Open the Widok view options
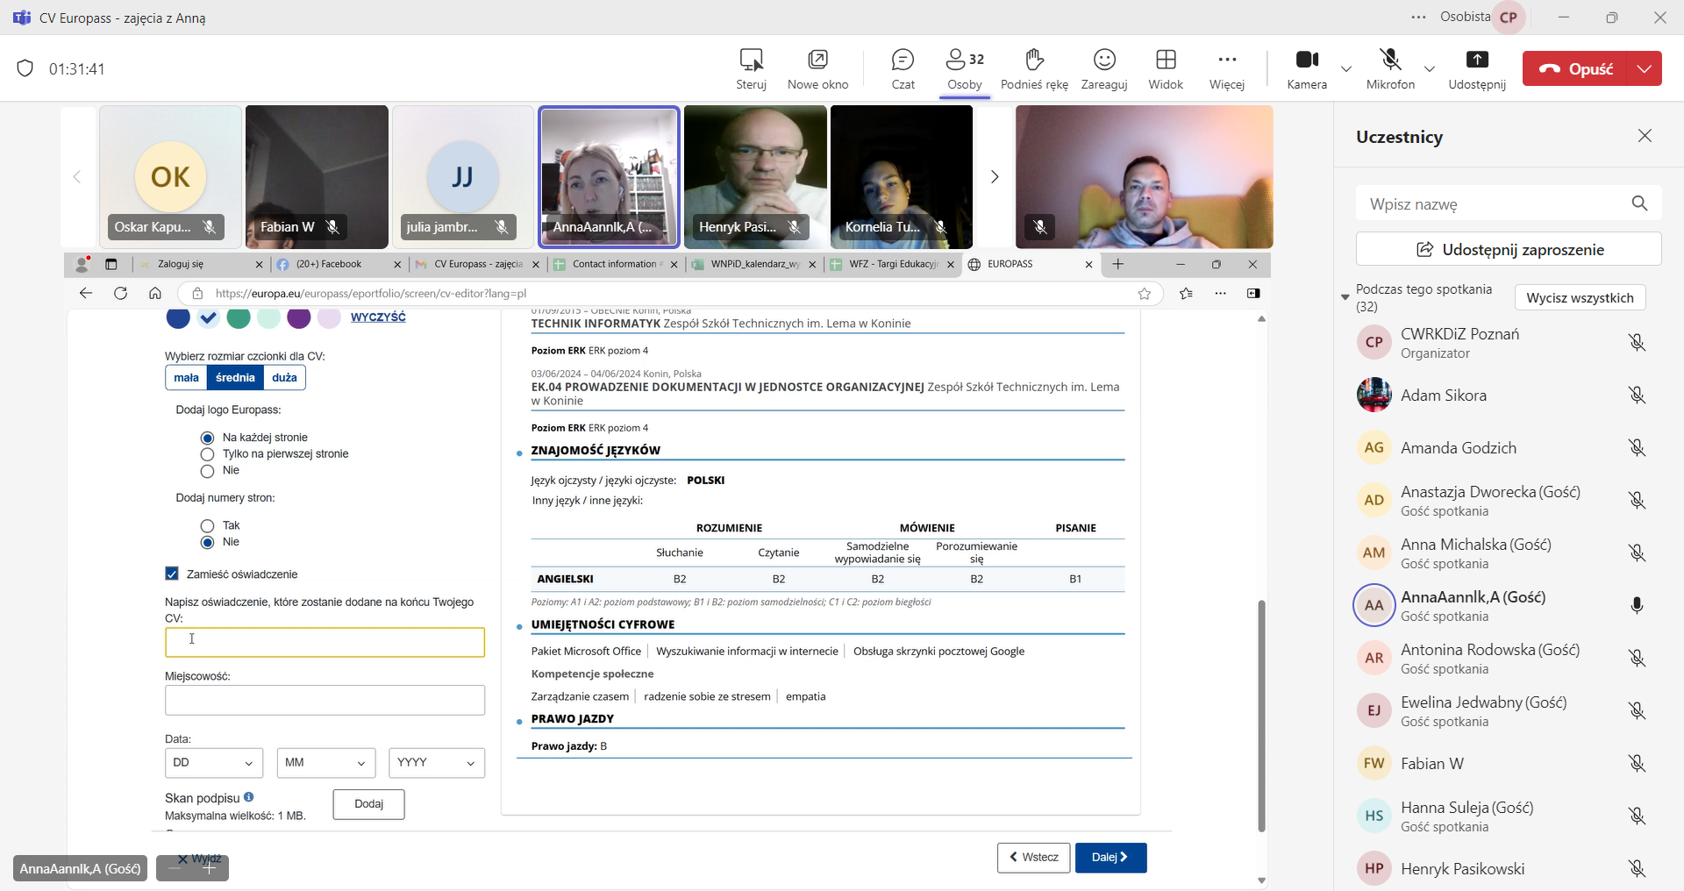This screenshot has width=1684, height=891. 1166,68
